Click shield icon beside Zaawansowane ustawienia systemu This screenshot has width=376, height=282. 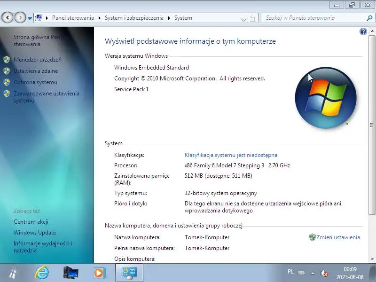click(x=7, y=93)
